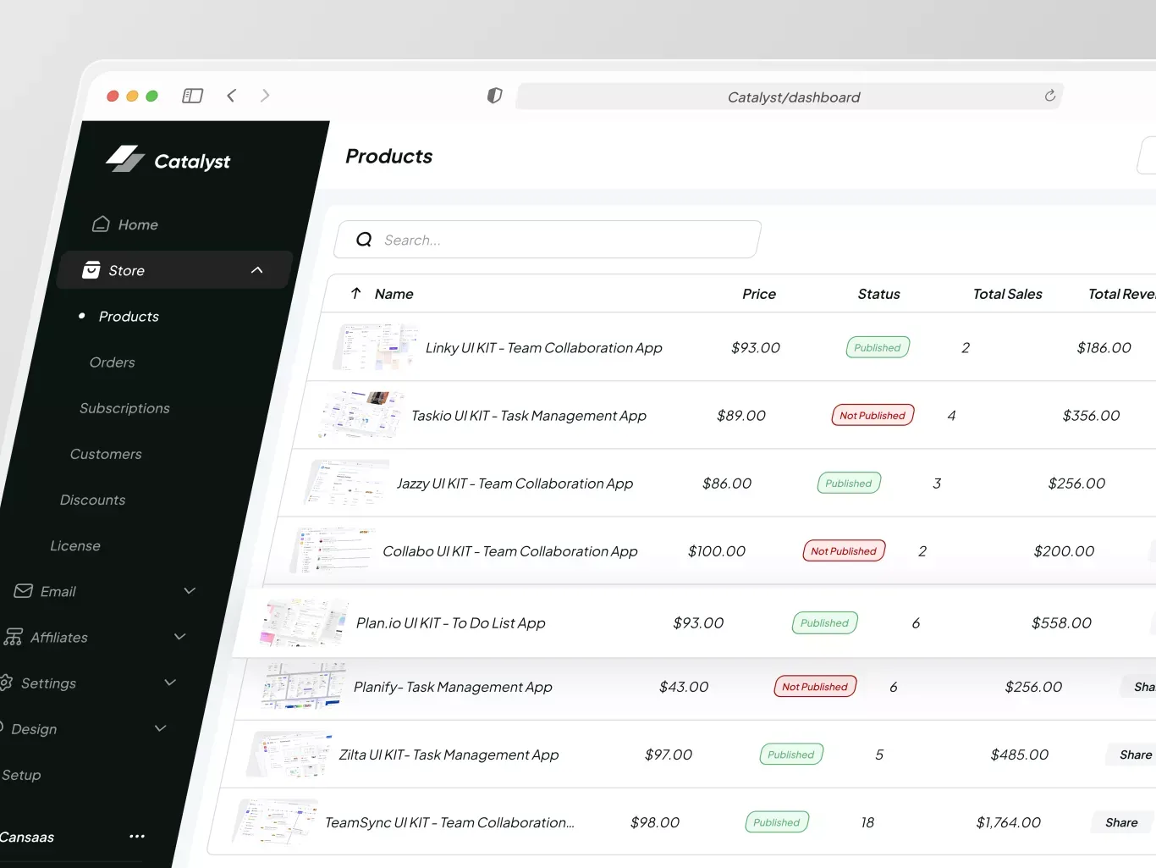Open Subscriptions in the sidebar

click(x=124, y=408)
